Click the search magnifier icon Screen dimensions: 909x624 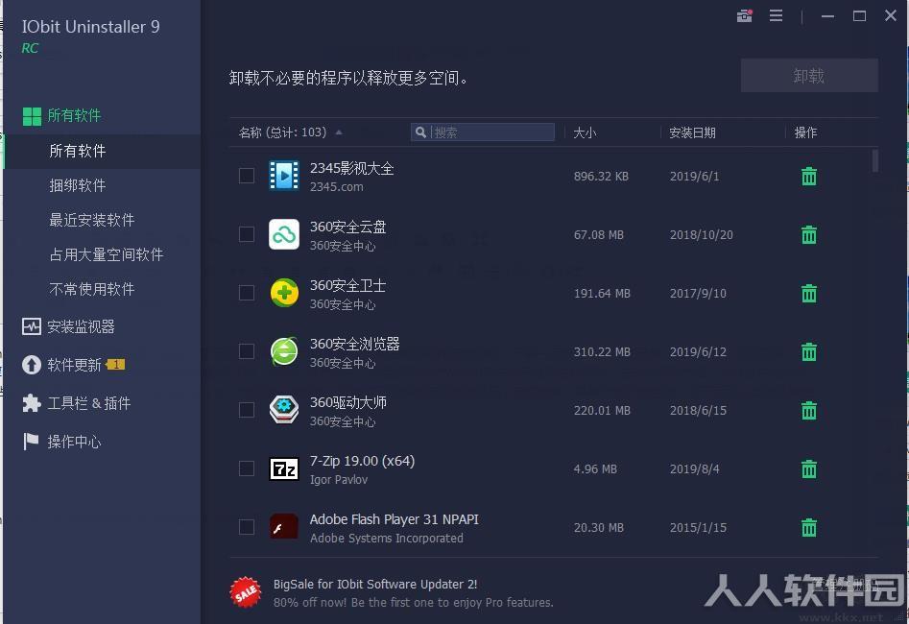click(x=420, y=132)
